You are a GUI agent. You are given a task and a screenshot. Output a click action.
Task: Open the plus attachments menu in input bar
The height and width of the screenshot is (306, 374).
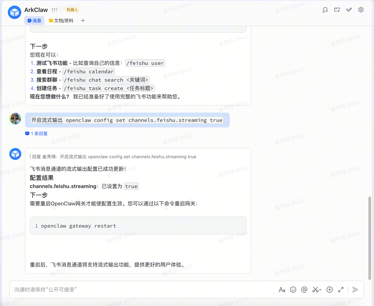pos(330,290)
